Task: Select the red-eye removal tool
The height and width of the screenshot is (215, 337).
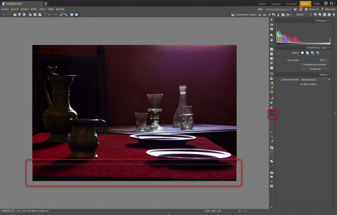Action: (x=272, y=74)
